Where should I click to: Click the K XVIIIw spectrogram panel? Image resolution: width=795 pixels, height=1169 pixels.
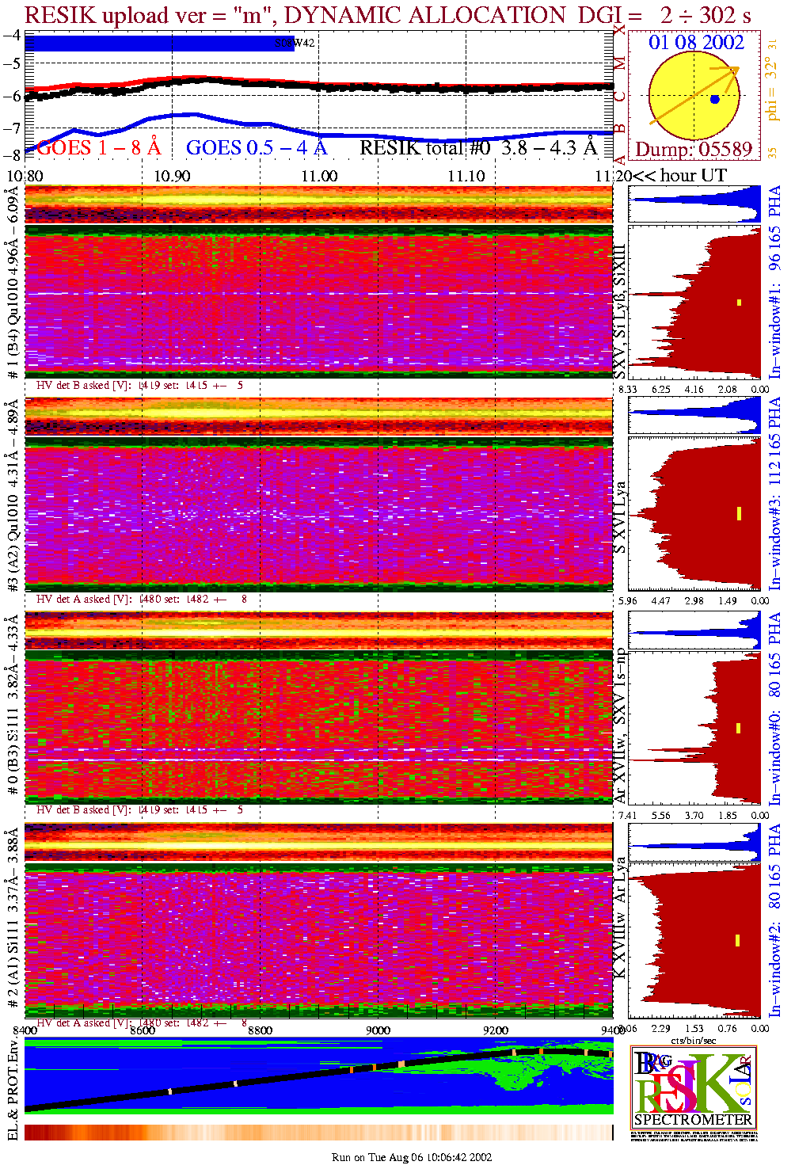(x=318, y=939)
